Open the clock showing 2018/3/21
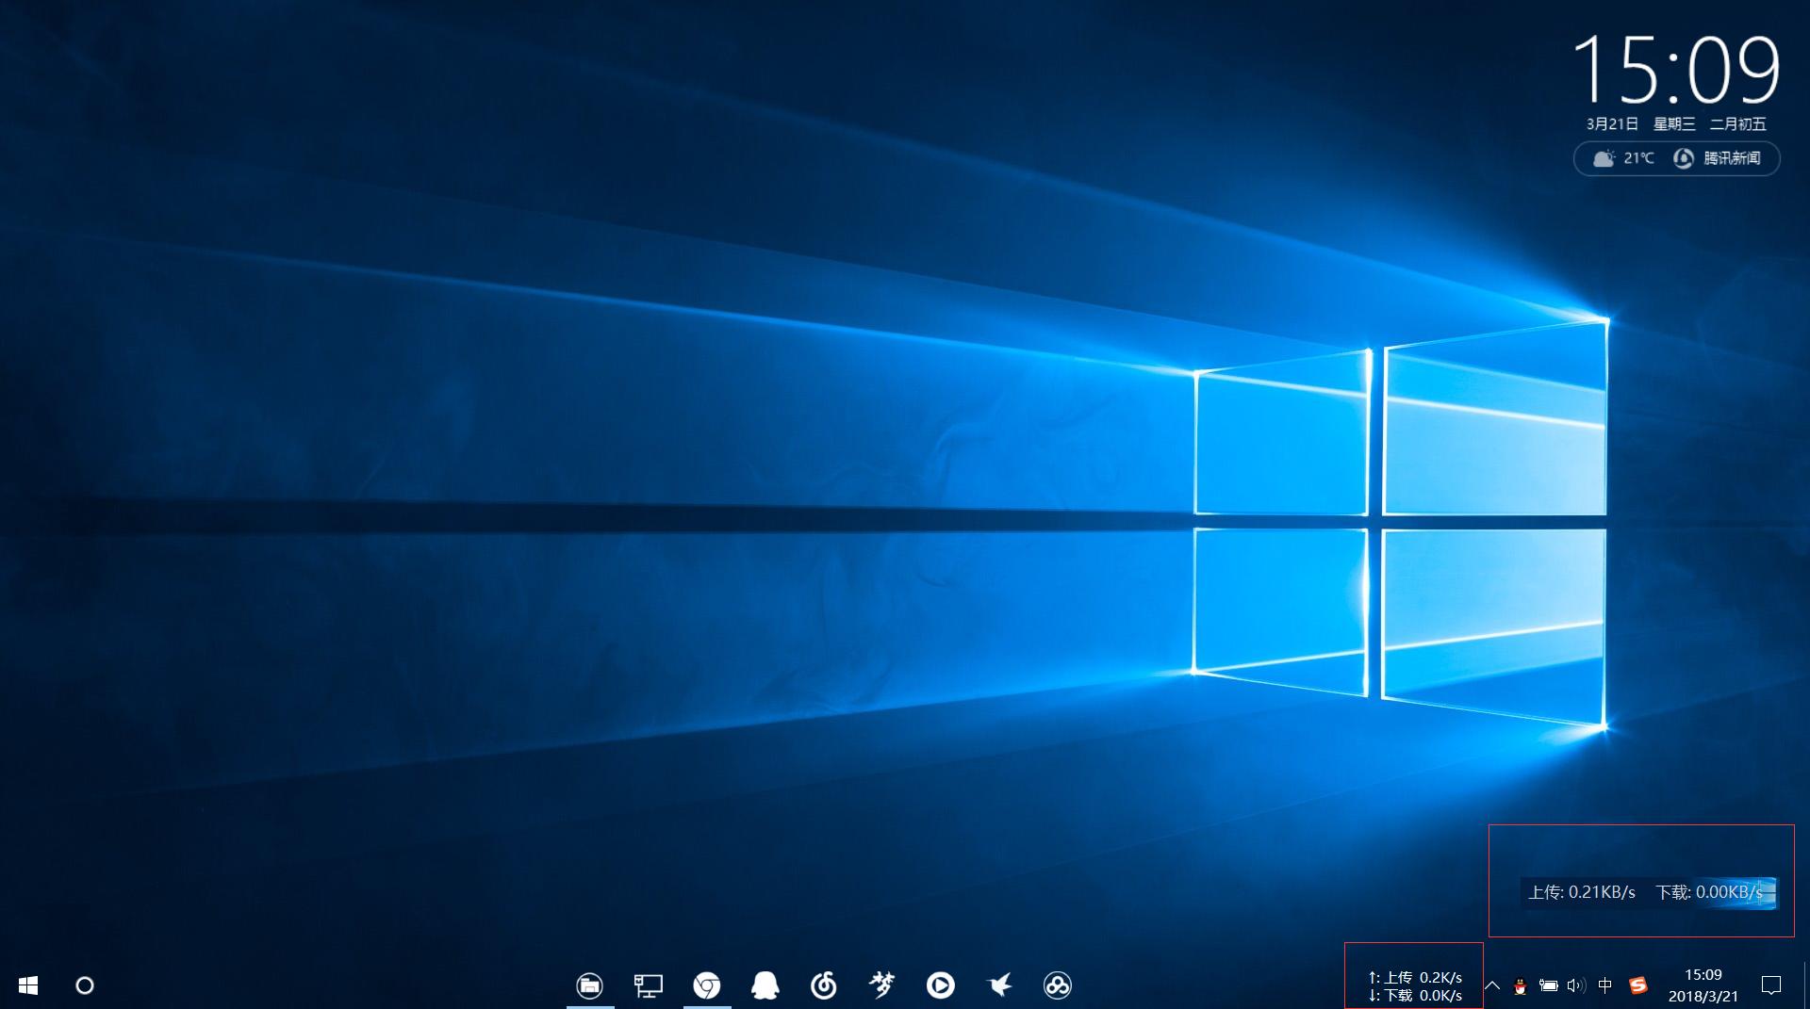The height and width of the screenshot is (1009, 1810). pos(1702,985)
